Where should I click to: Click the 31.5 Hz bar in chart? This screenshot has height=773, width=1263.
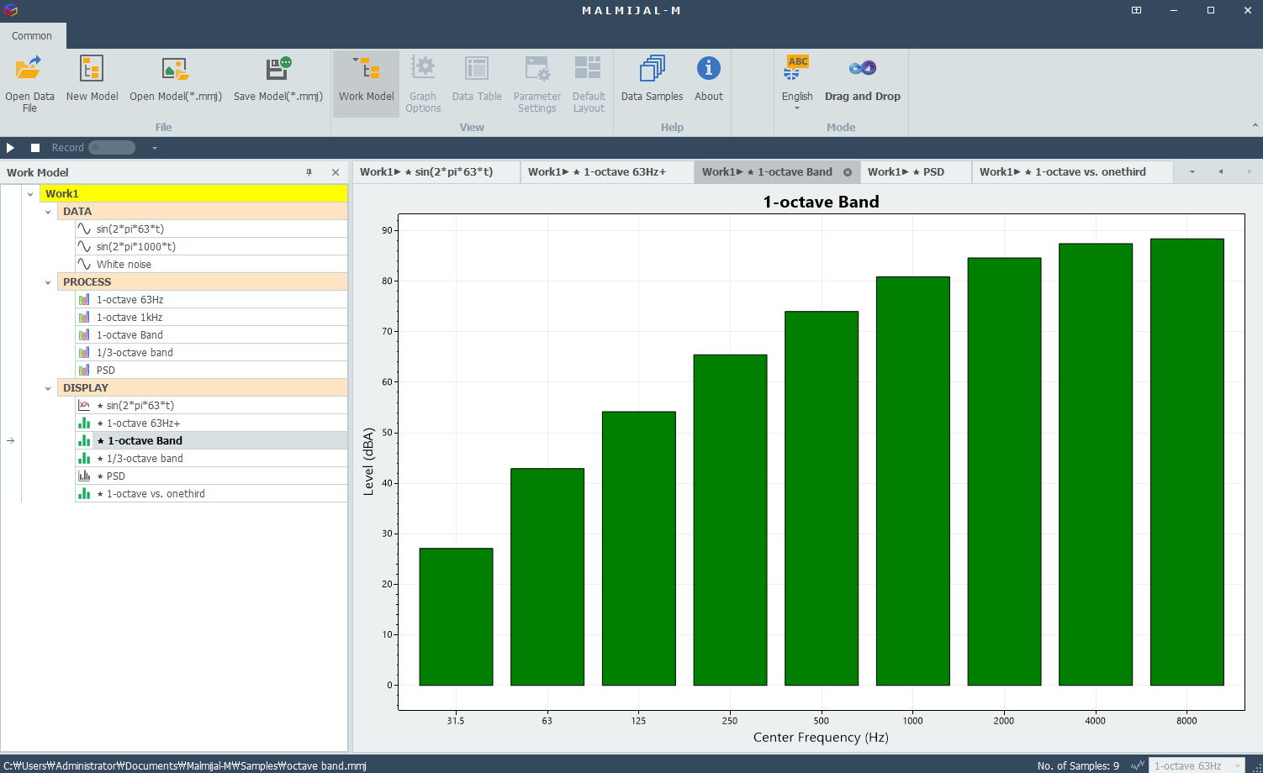point(456,617)
